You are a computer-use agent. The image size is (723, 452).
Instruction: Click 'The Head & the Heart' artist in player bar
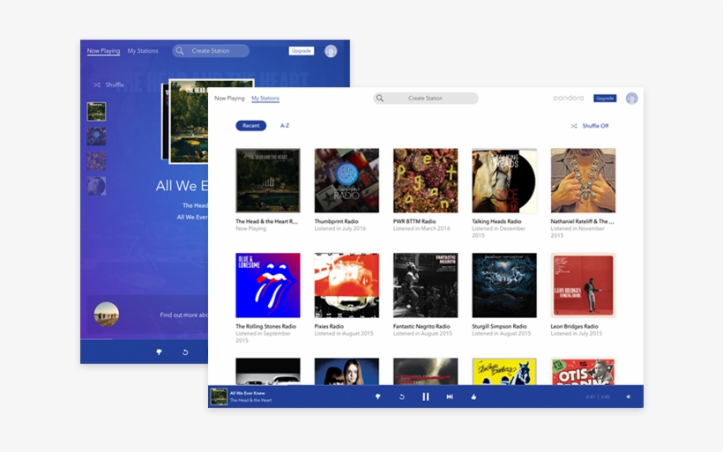click(x=250, y=400)
